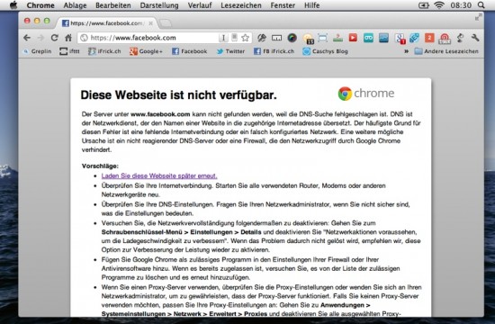The height and width of the screenshot is (324, 495).
Task: Open Spotlight search in the menu bar
Action: 481,5
